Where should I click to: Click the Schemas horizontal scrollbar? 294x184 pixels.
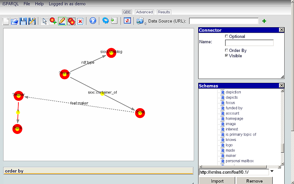pos(234,167)
